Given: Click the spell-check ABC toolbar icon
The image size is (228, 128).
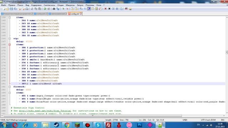Looking at the screenshot, I should tap(126, 9).
